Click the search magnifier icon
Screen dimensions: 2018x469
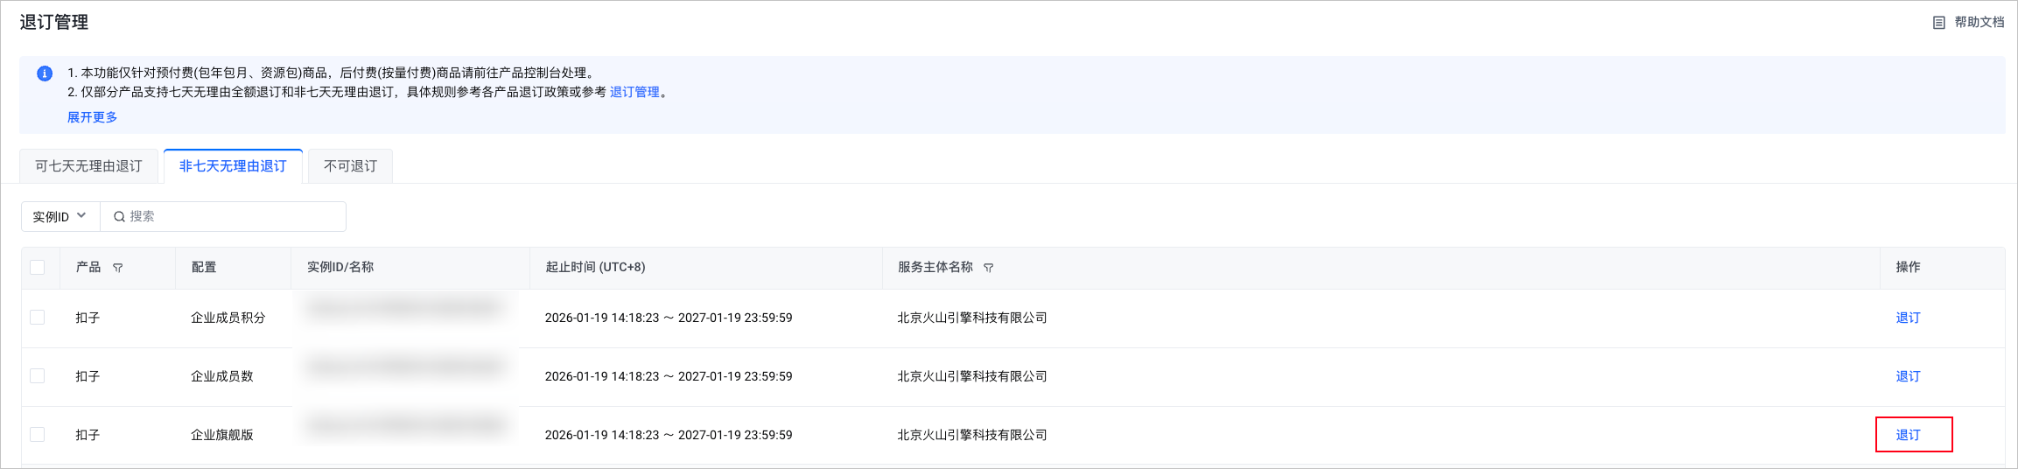[x=119, y=217]
